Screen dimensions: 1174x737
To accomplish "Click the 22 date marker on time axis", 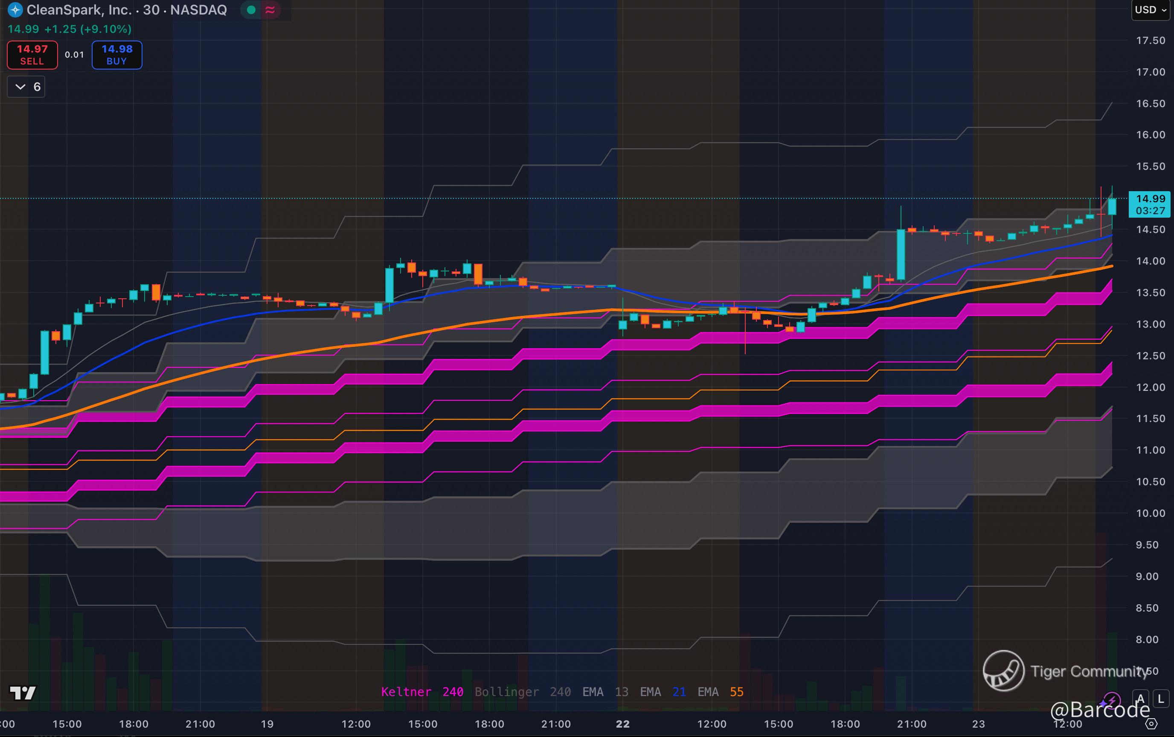I will 622,724.
